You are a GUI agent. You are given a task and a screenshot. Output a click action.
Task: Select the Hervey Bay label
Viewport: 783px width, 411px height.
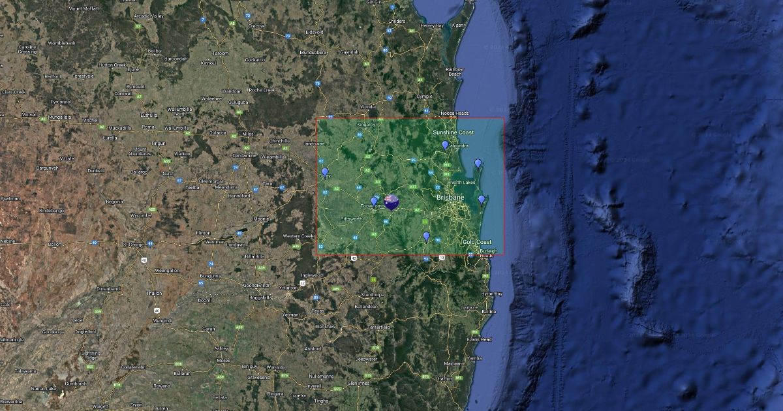coord(432,25)
